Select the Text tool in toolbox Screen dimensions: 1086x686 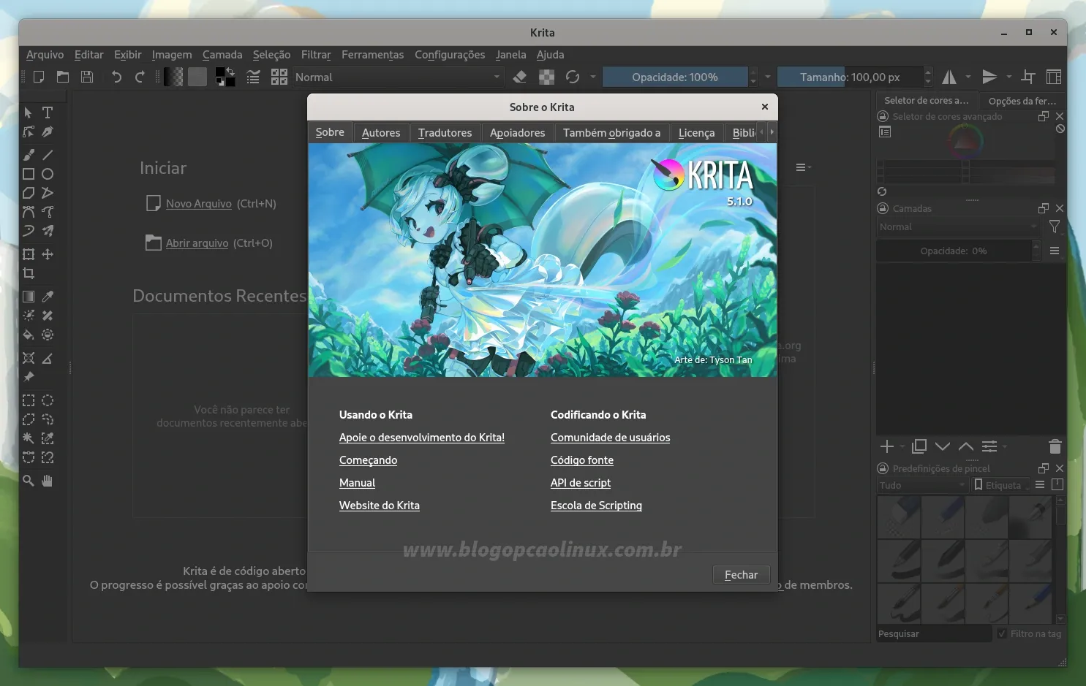pos(48,113)
